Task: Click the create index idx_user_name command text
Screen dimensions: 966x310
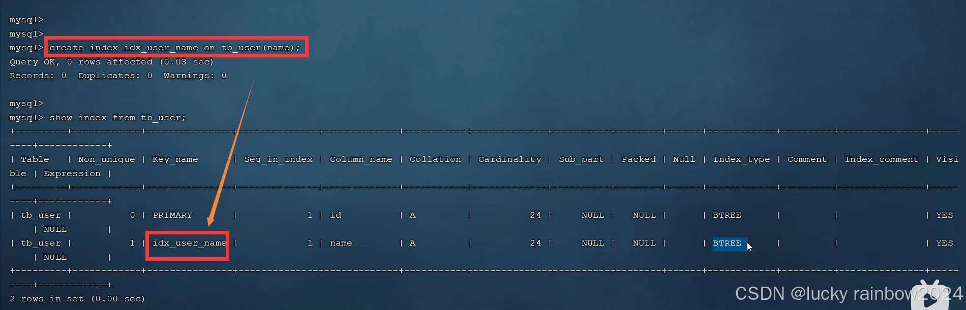Action: tap(175, 48)
